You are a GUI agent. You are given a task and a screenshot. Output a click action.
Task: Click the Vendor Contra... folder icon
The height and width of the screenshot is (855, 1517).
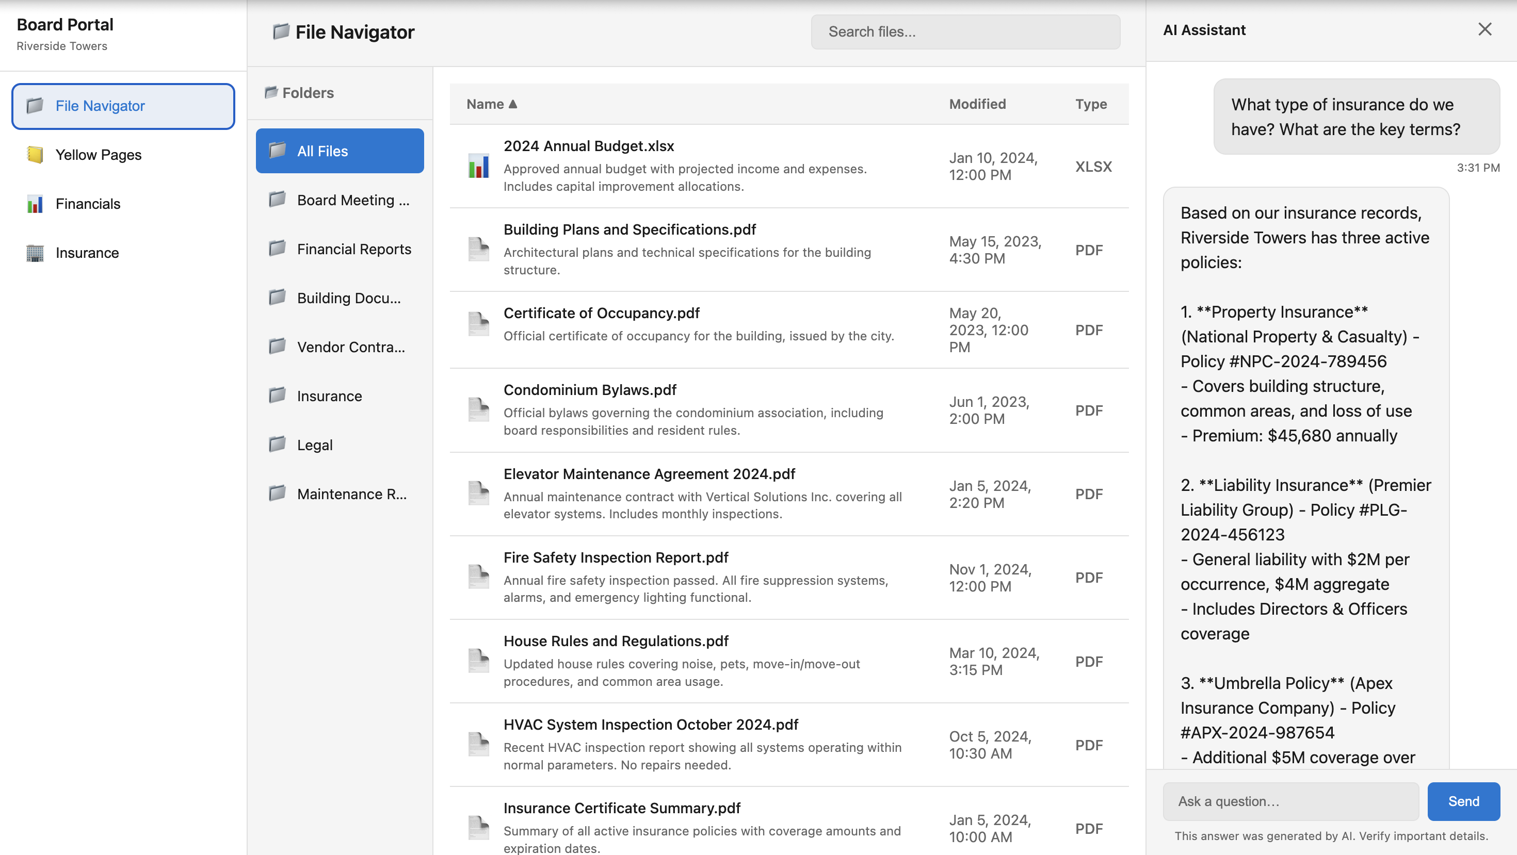point(278,346)
